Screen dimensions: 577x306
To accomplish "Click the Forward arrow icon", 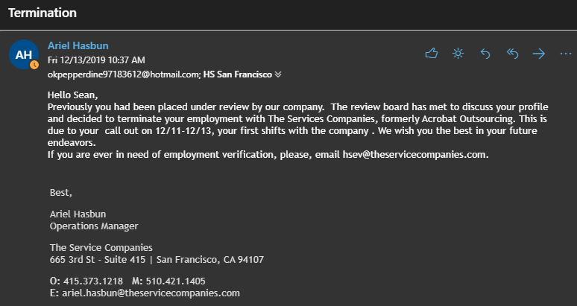I will coord(539,54).
